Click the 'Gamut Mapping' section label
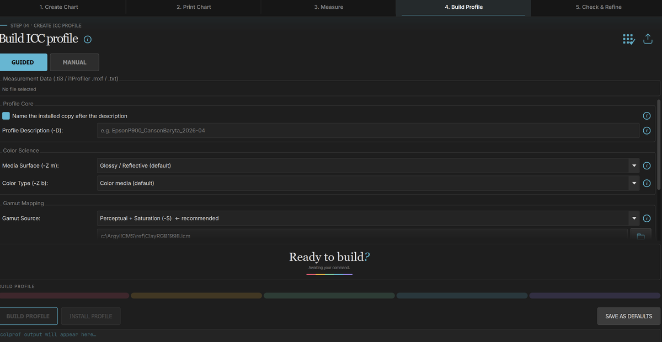This screenshot has height=342, width=662. [x=23, y=204]
